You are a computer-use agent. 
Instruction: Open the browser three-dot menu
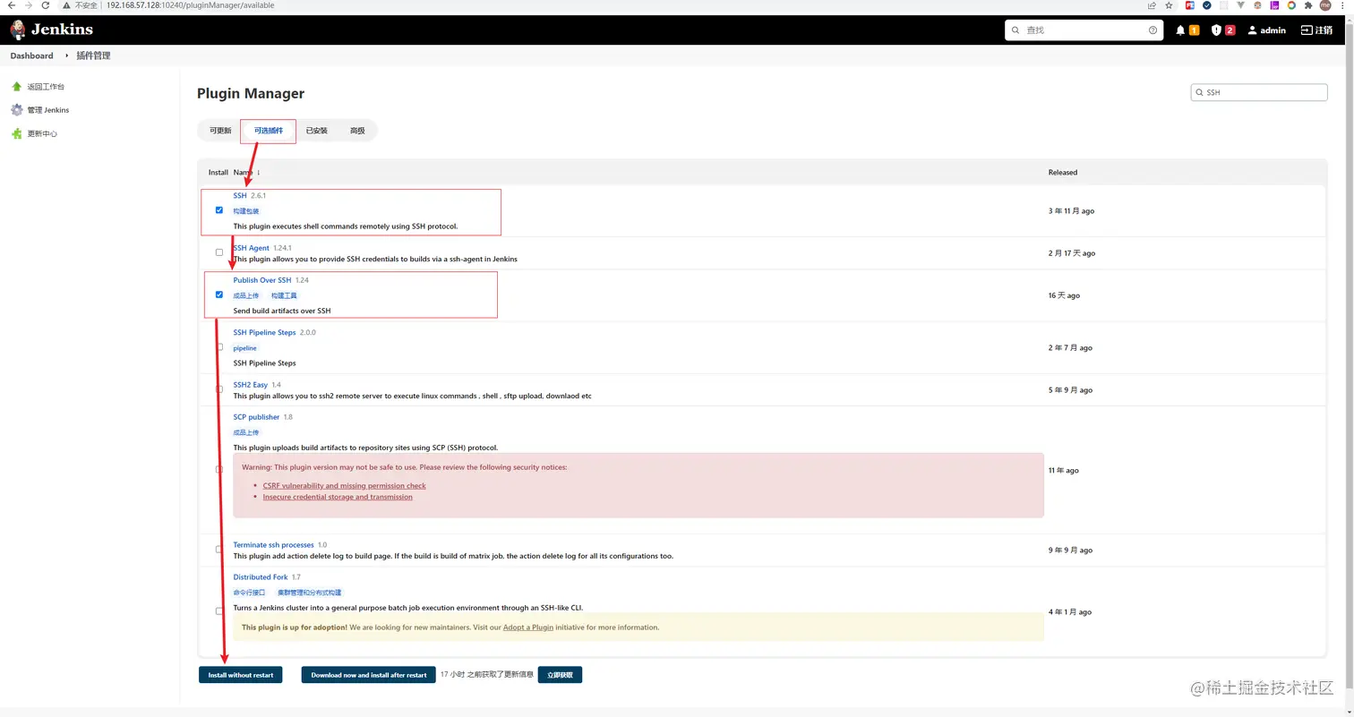[x=1343, y=5]
